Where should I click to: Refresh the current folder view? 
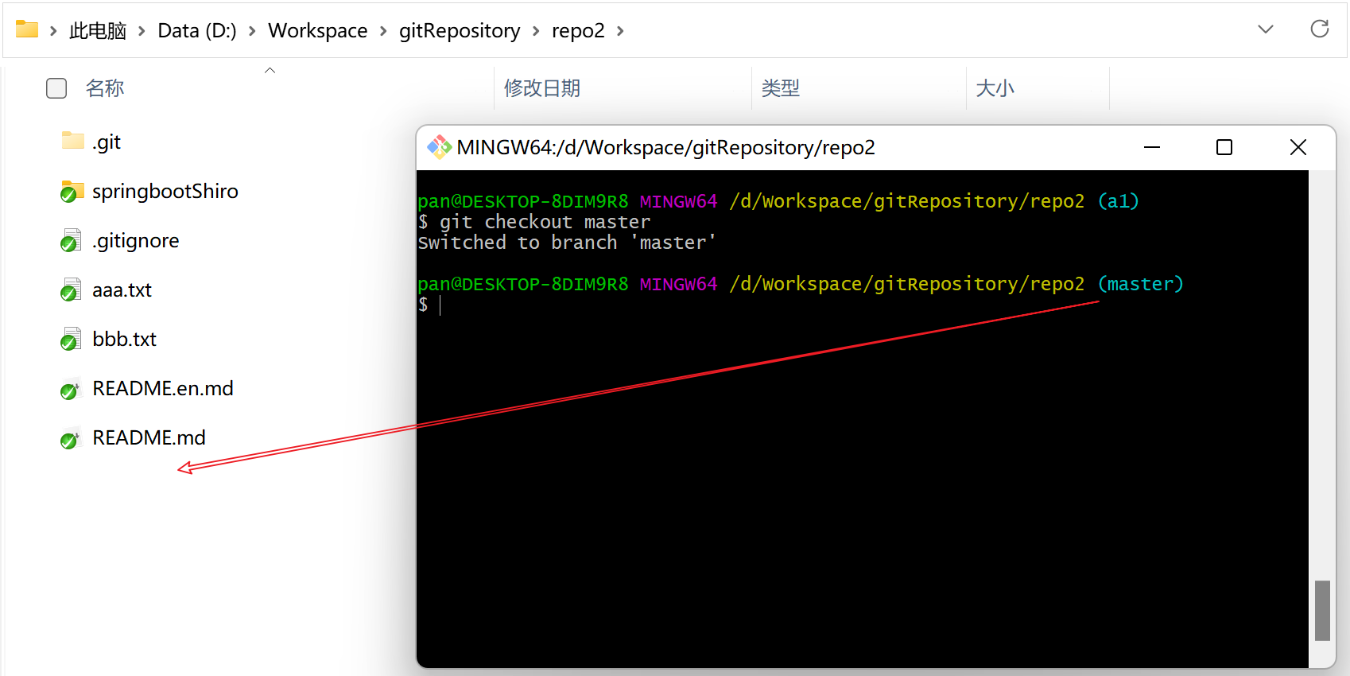[1319, 29]
